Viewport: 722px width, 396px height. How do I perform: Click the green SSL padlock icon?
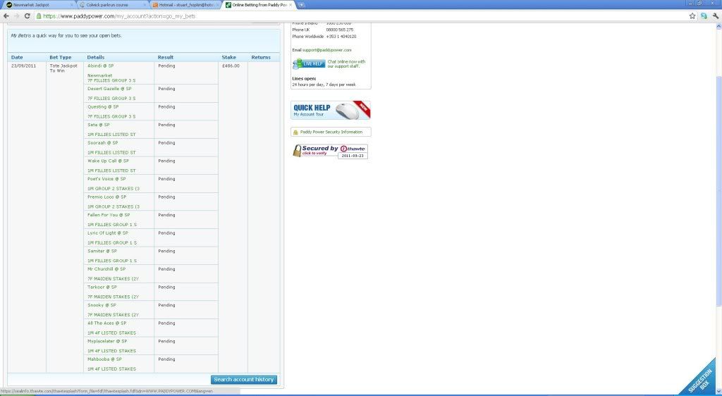(39, 16)
